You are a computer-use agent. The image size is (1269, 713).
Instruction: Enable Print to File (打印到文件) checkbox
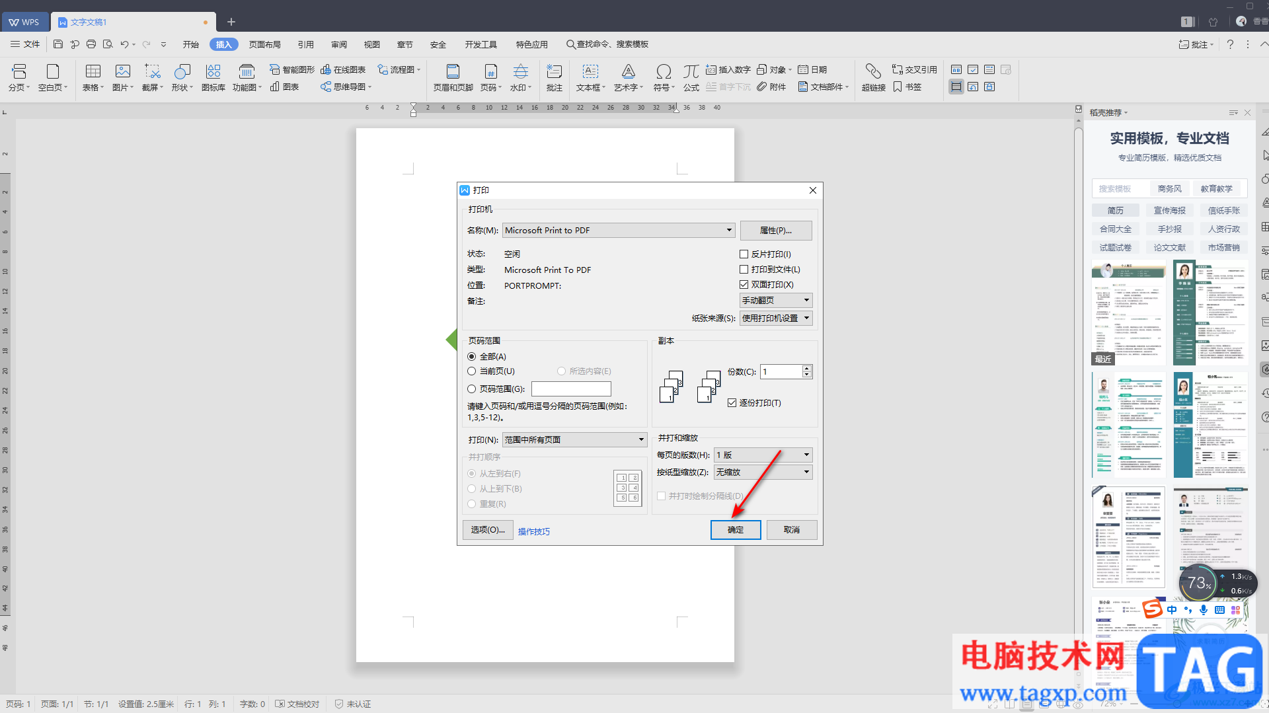coord(744,269)
